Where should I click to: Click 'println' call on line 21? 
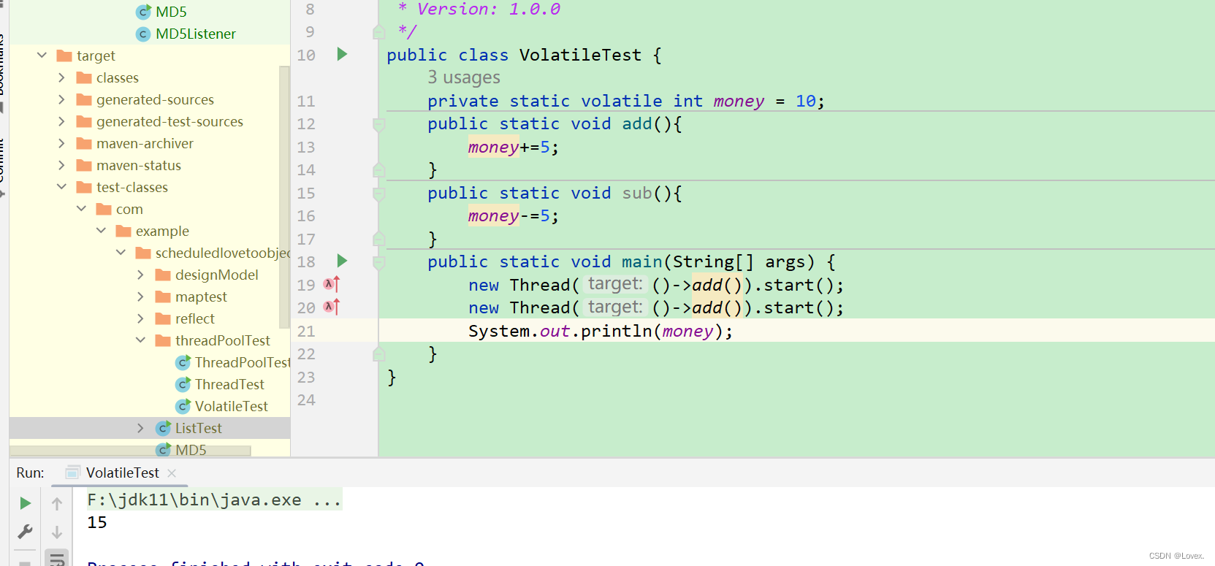click(616, 331)
